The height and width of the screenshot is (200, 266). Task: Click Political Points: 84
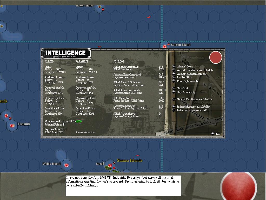pos(55,124)
